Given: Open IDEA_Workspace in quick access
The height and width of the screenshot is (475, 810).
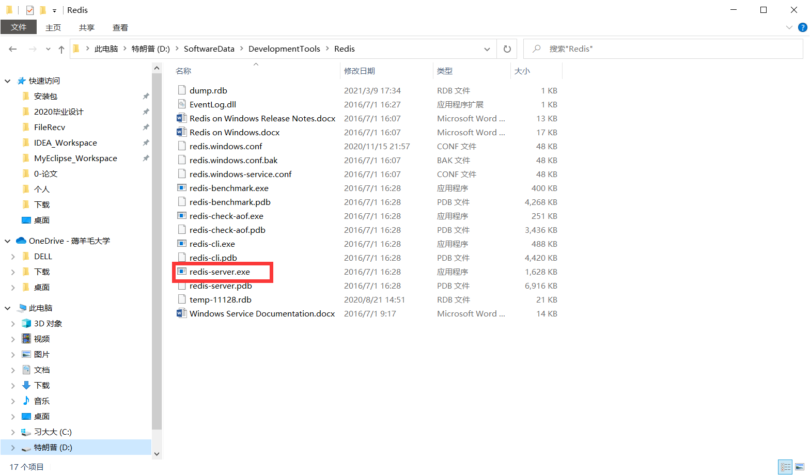Looking at the screenshot, I should tap(66, 143).
